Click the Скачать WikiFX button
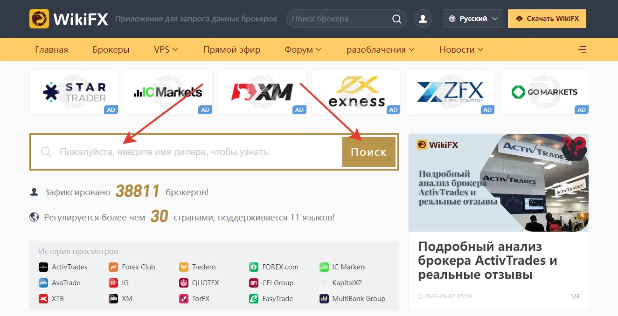The height and width of the screenshot is (316, 618). pyautogui.click(x=547, y=19)
